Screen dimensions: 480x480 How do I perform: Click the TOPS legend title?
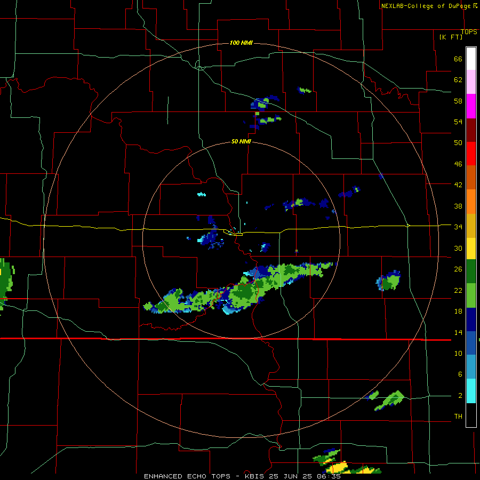[x=469, y=32]
